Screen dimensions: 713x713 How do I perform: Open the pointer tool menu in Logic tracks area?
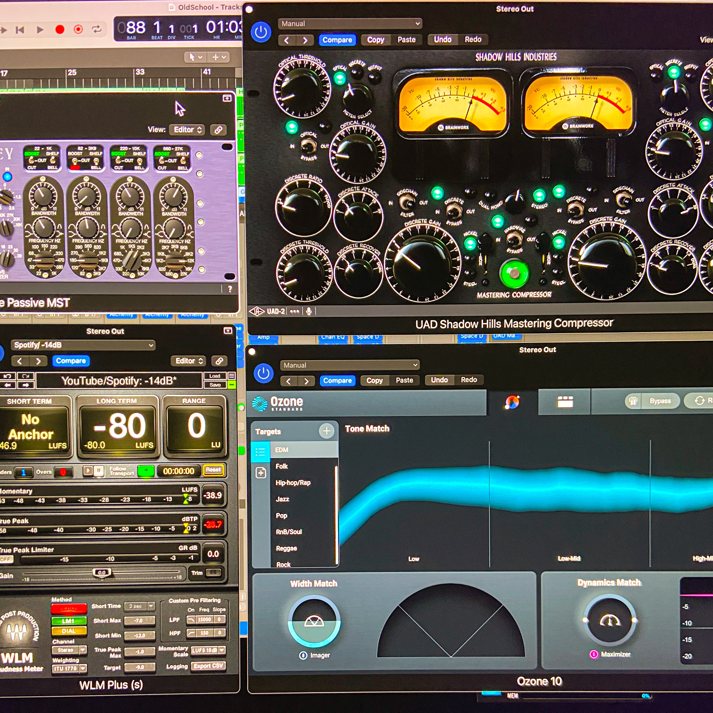coord(196,57)
